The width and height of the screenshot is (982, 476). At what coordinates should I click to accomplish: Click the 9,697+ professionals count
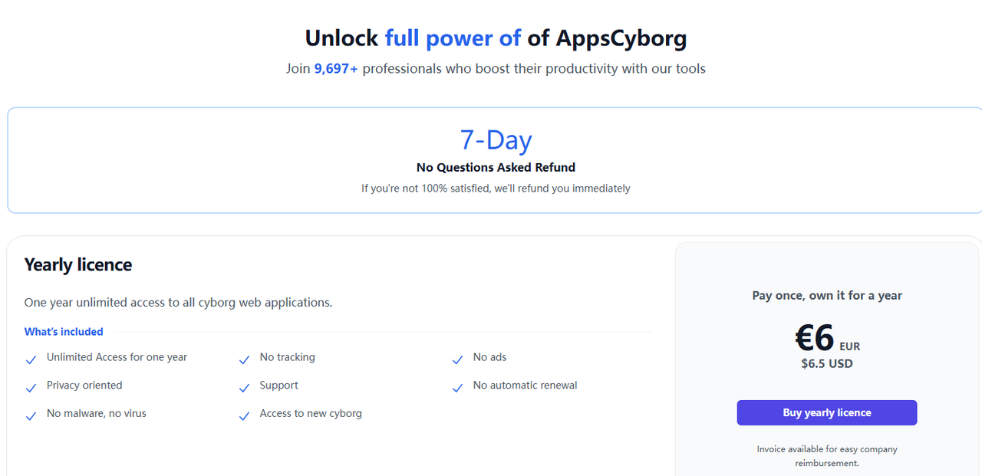[x=336, y=68]
